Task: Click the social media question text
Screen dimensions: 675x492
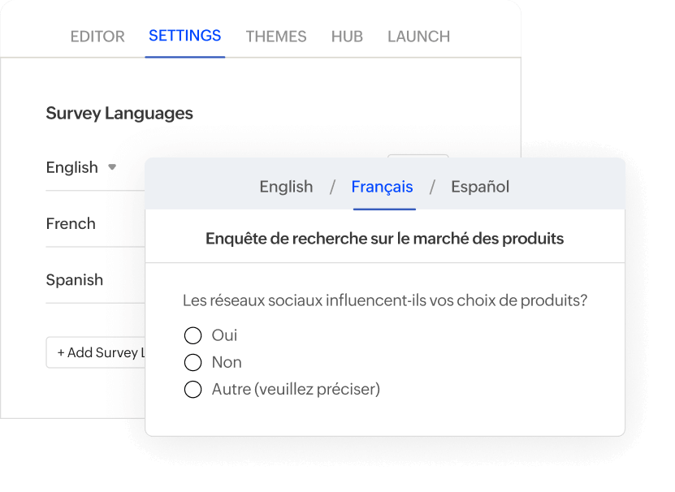Action: [x=384, y=300]
